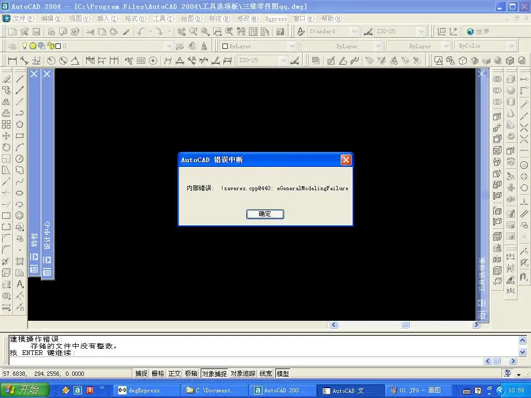The height and width of the screenshot is (398, 531).
Task: Click the New drawing icon
Action: click(x=12, y=32)
